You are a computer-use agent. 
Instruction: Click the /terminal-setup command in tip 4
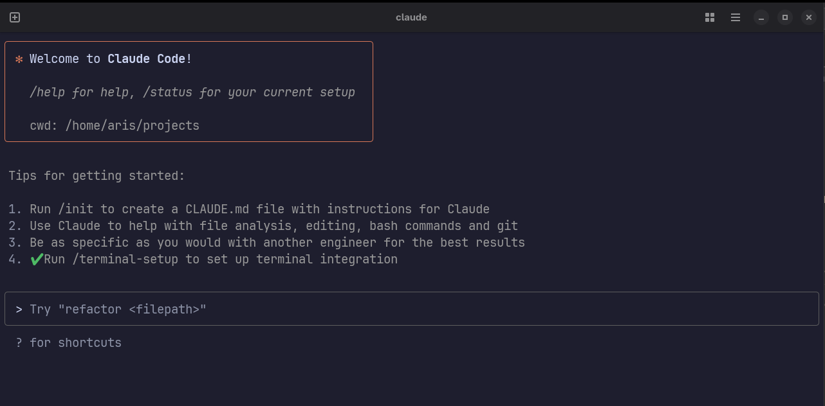pos(125,259)
